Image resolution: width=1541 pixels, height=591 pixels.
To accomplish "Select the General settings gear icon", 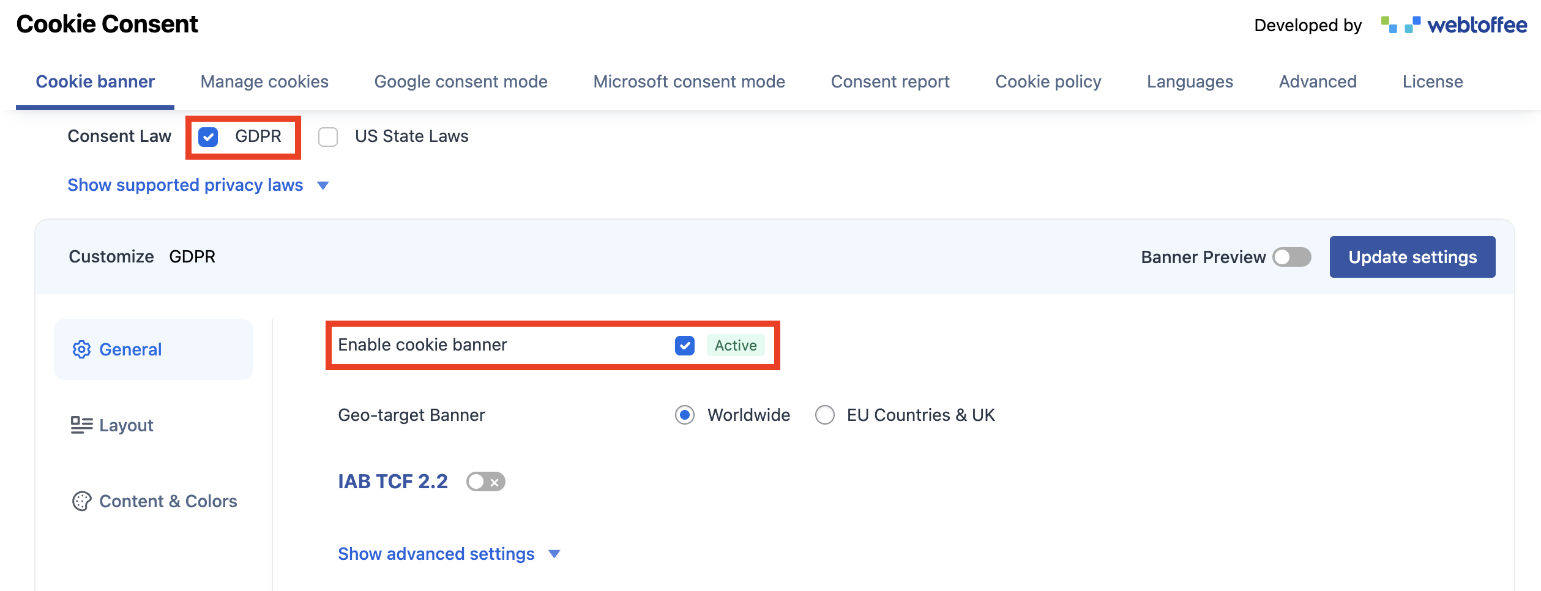I will pyautogui.click(x=81, y=349).
